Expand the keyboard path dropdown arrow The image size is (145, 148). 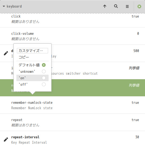[4, 6]
